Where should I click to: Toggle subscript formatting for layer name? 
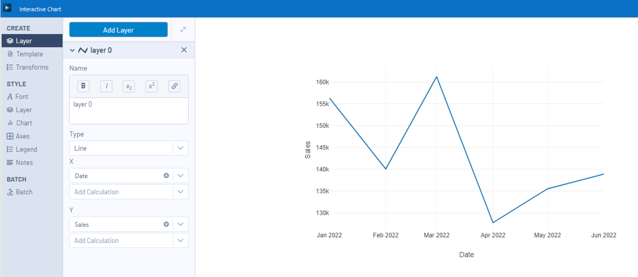click(128, 86)
